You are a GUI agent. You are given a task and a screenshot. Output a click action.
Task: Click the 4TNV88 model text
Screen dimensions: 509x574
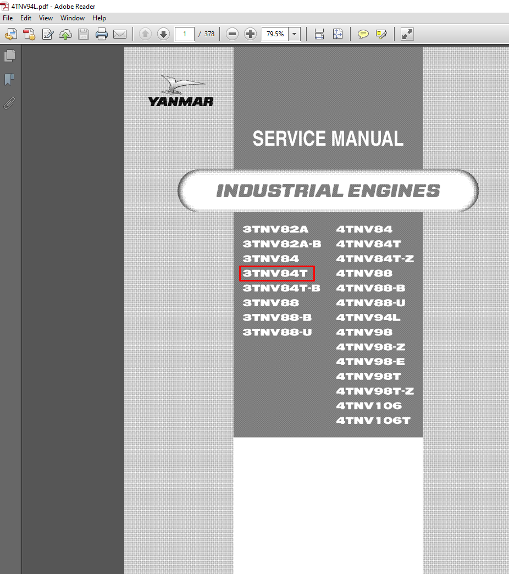click(364, 273)
